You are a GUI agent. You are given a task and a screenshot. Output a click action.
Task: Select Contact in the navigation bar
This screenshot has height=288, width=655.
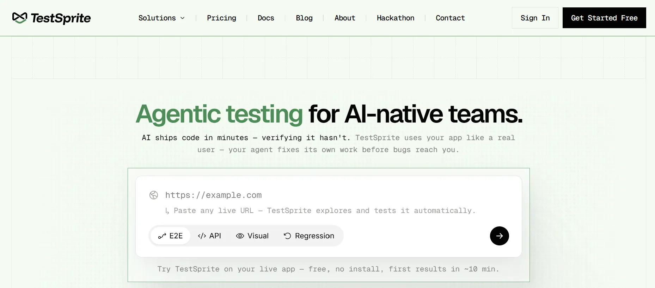click(x=450, y=18)
